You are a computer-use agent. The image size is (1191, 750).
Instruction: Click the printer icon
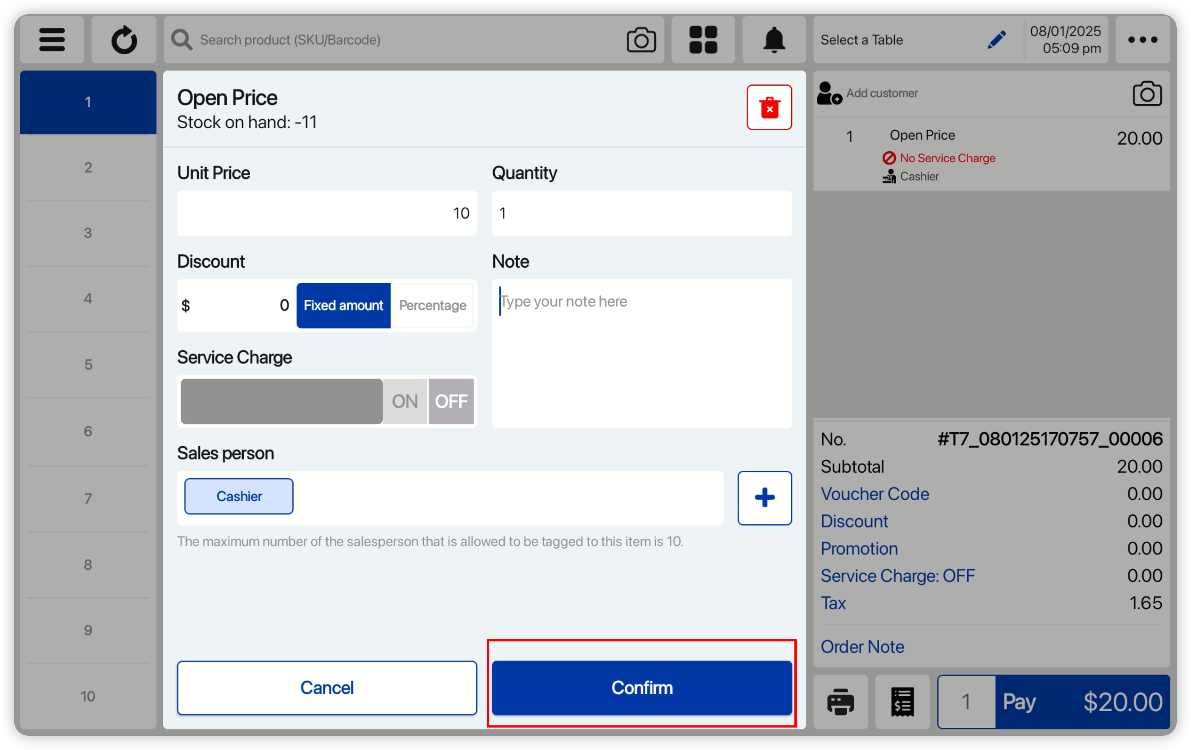(840, 702)
